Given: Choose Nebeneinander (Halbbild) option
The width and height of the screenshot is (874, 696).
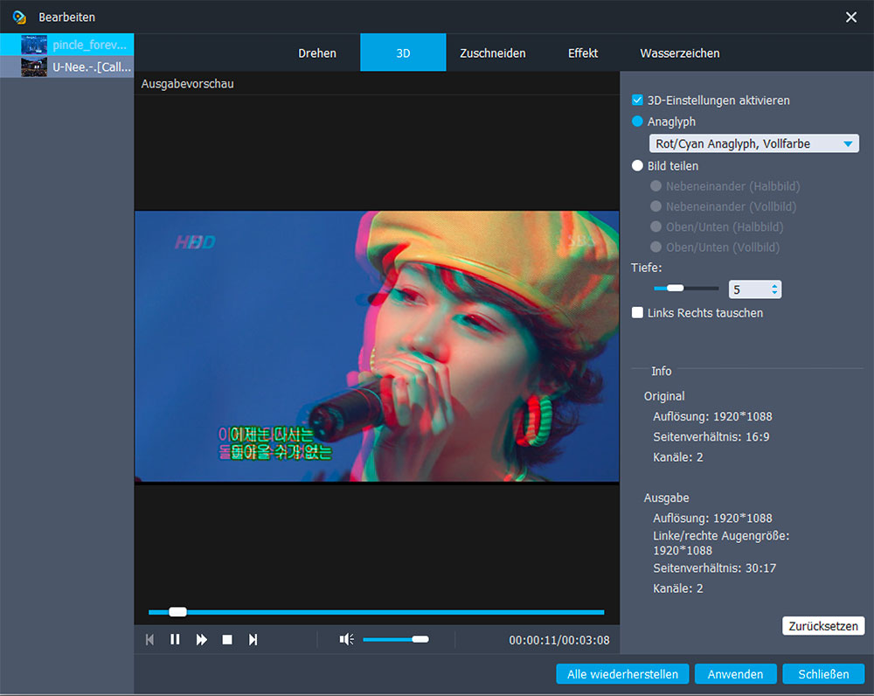Looking at the screenshot, I should [656, 186].
